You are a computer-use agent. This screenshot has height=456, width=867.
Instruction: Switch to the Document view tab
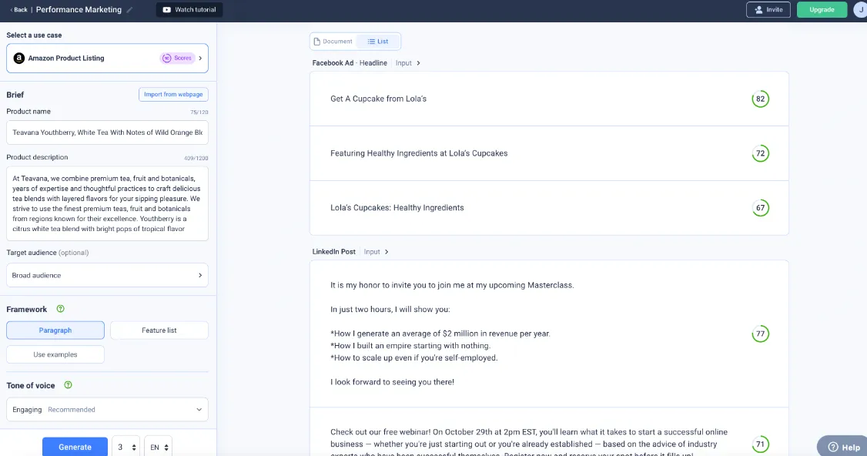tap(333, 42)
